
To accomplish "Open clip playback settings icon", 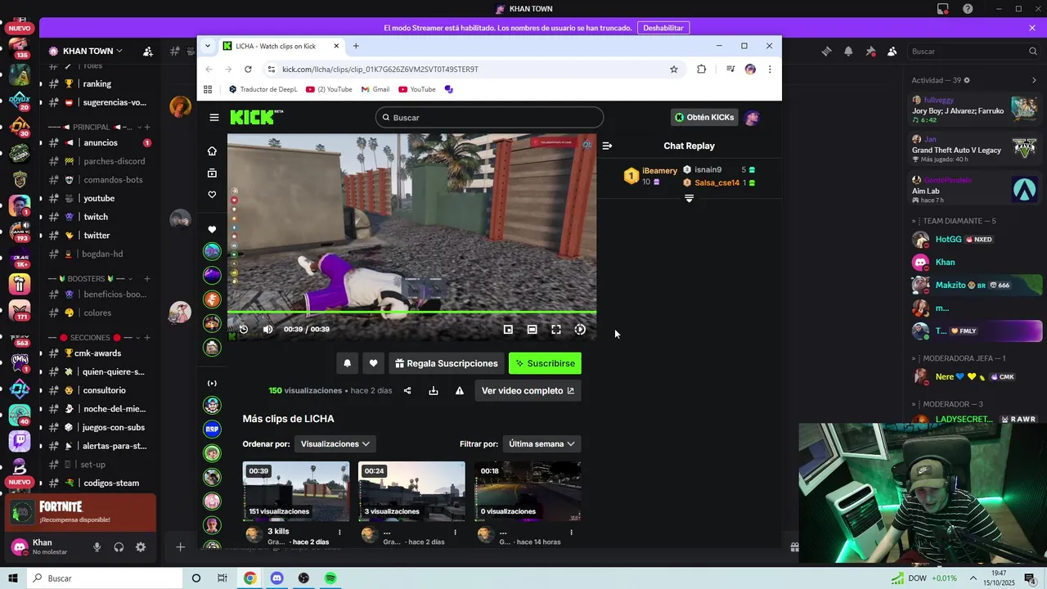I will point(580,329).
